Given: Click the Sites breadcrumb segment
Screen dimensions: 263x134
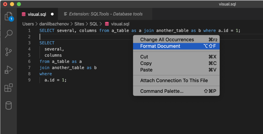Looking at the screenshot, I should 79,24.
